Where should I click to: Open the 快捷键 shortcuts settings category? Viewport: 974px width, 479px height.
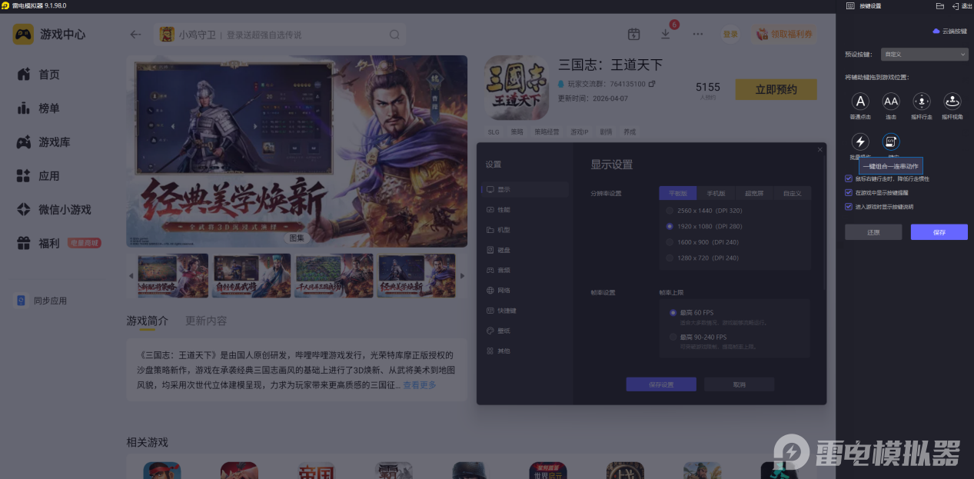pos(525,311)
